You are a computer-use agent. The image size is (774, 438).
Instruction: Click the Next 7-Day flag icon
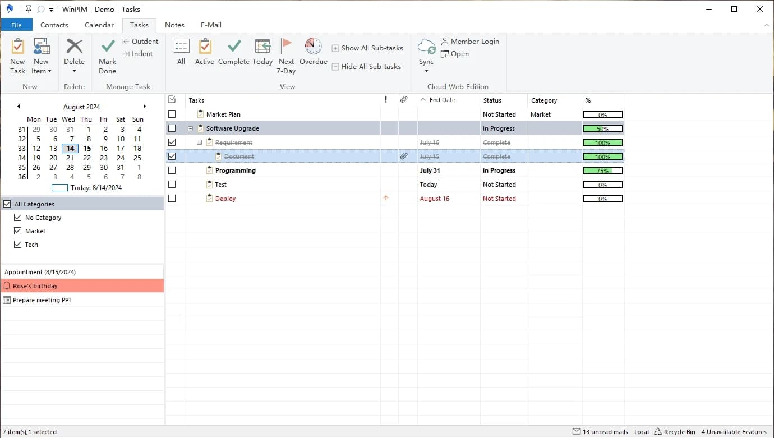tap(286, 46)
